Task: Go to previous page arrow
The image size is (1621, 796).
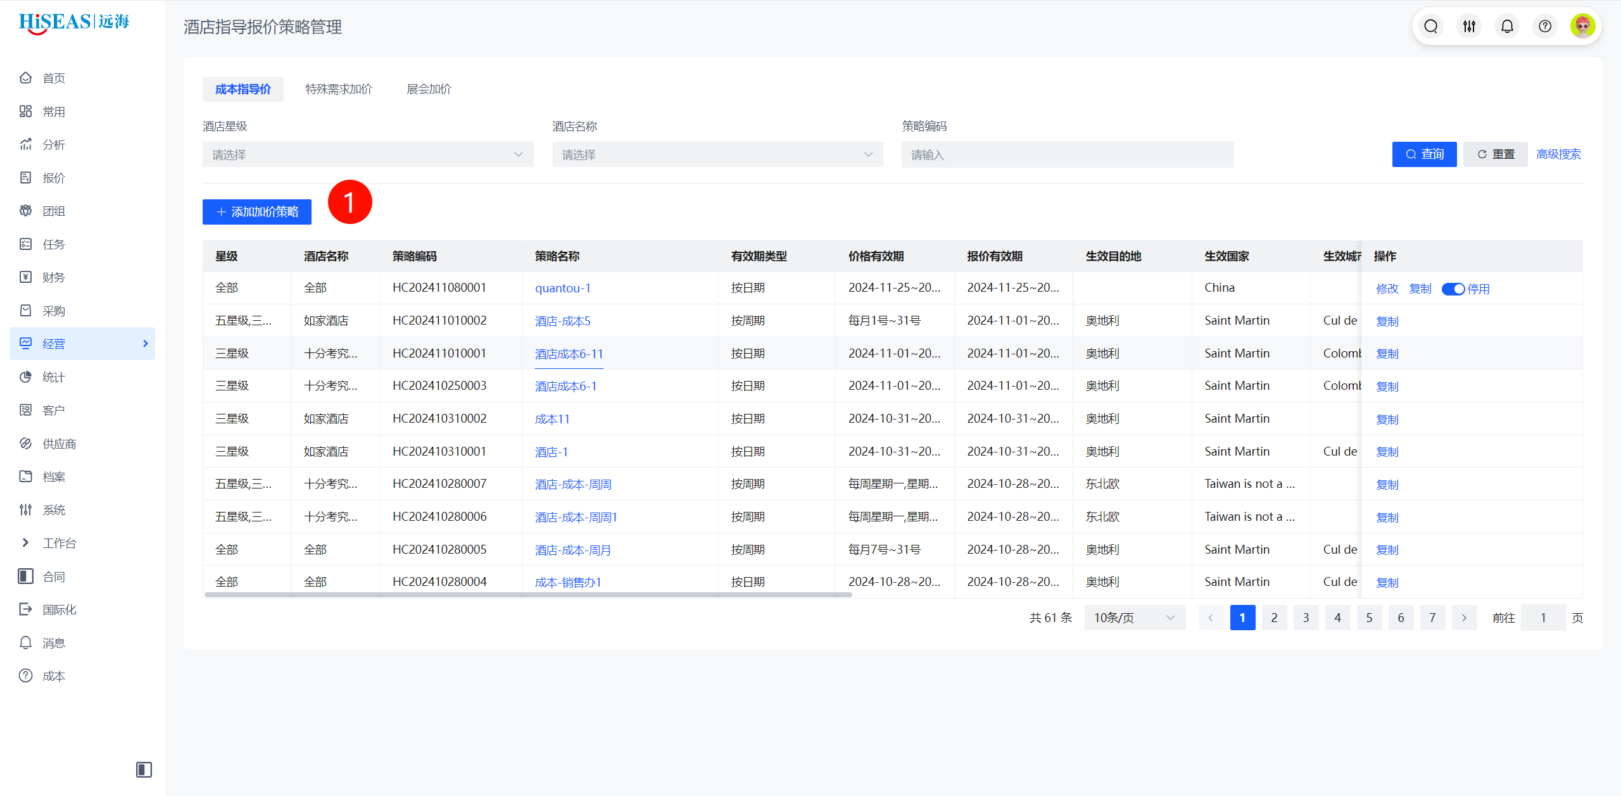Action: tap(1211, 618)
